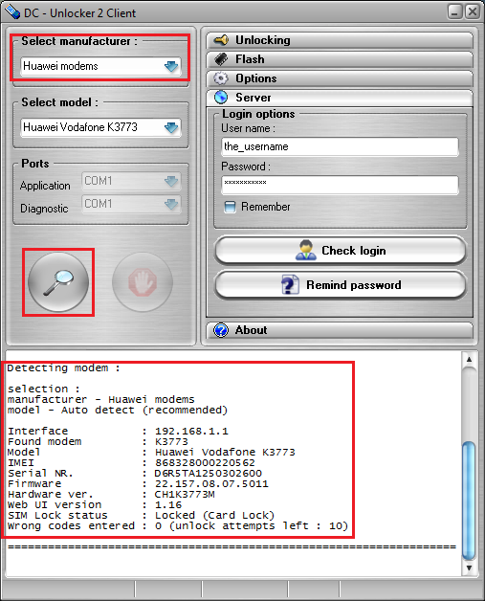The image size is (485, 601).
Task: Focus the User name input field
Action: (x=340, y=146)
